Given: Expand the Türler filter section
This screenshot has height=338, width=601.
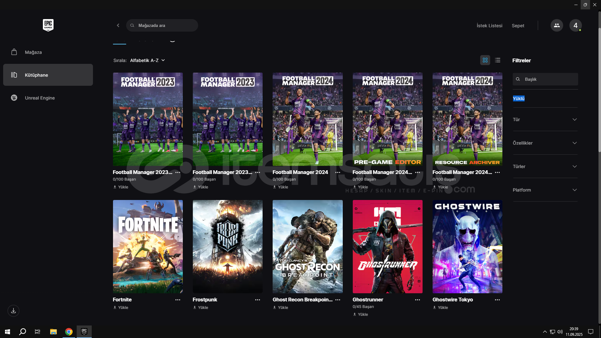Looking at the screenshot, I should coord(545,166).
